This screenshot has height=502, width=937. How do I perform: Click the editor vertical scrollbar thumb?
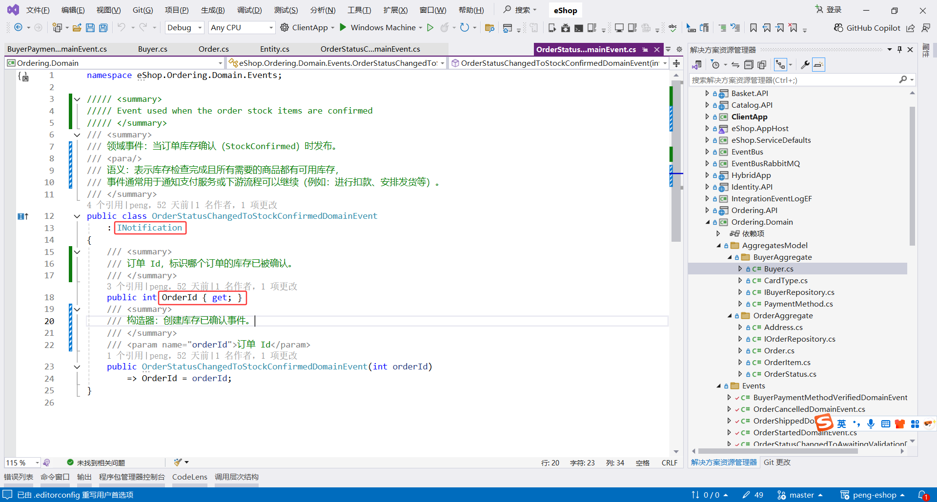(676, 161)
